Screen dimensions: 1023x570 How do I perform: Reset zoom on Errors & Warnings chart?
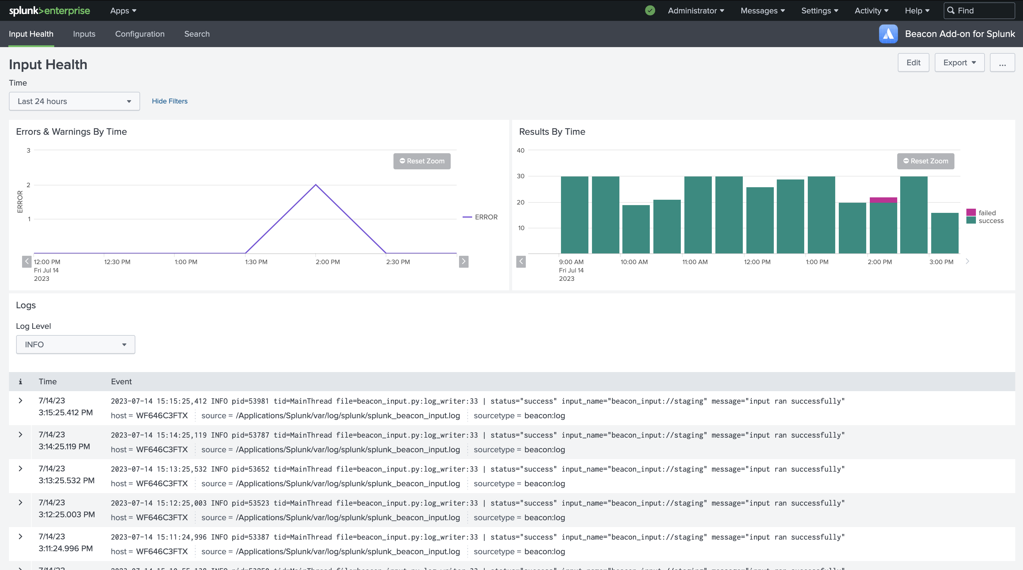coord(422,161)
